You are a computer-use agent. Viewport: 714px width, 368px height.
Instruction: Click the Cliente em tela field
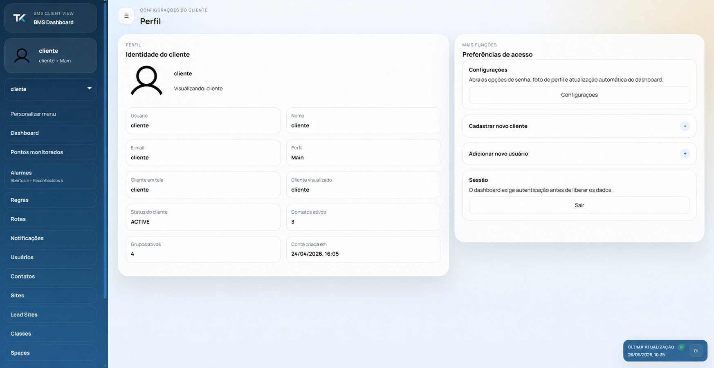click(x=203, y=185)
